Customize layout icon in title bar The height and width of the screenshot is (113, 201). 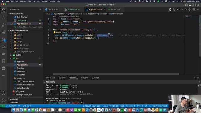(198, 5)
